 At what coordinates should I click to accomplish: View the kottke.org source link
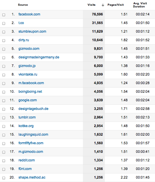[x=26, y=126]
